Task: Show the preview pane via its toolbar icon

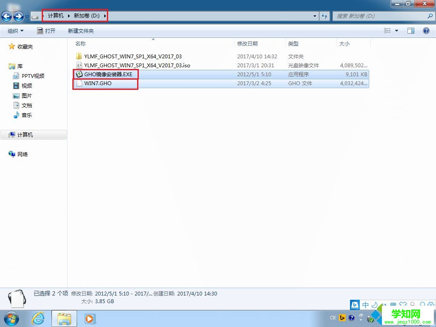Action: (x=410, y=30)
